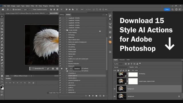Toggle checkmark for yarn art ai action
Viewport: 183px width, 103px height.
[60, 83]
